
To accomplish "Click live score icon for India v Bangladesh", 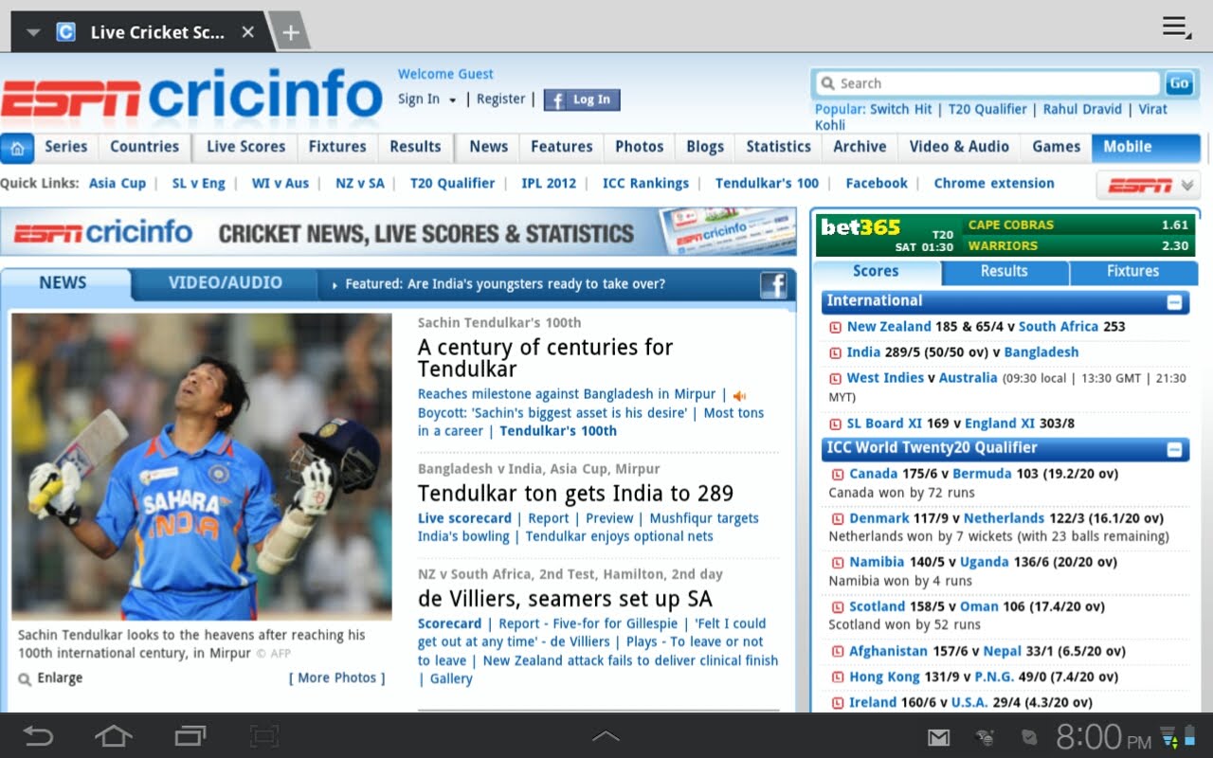I will pos(836,352).
